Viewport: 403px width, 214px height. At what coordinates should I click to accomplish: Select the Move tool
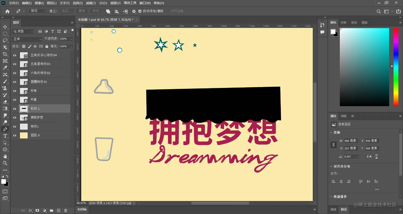click(5, 27)
